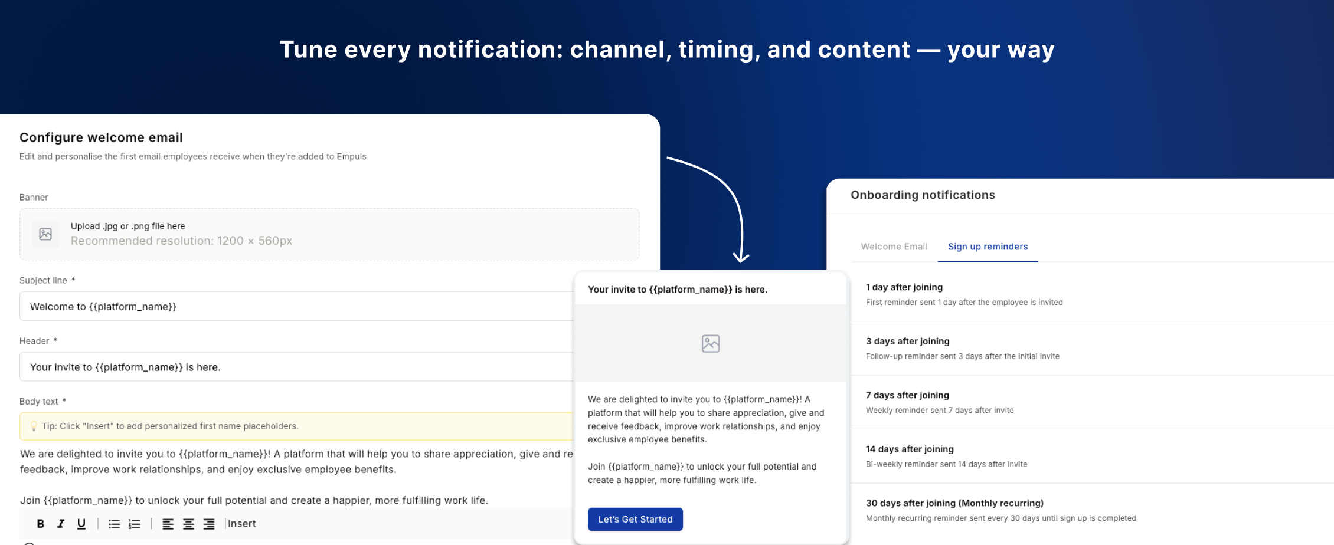
Task: Click the image placeholder in email preview
Action: (711, 343)
